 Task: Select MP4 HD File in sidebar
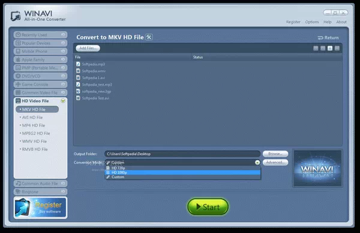click(x=33, y=125)
